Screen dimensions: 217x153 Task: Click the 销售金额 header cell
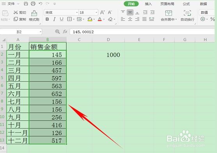point(48,47)
